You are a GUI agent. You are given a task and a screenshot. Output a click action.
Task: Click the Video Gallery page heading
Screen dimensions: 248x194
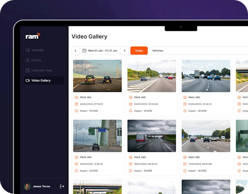[89, 36]
